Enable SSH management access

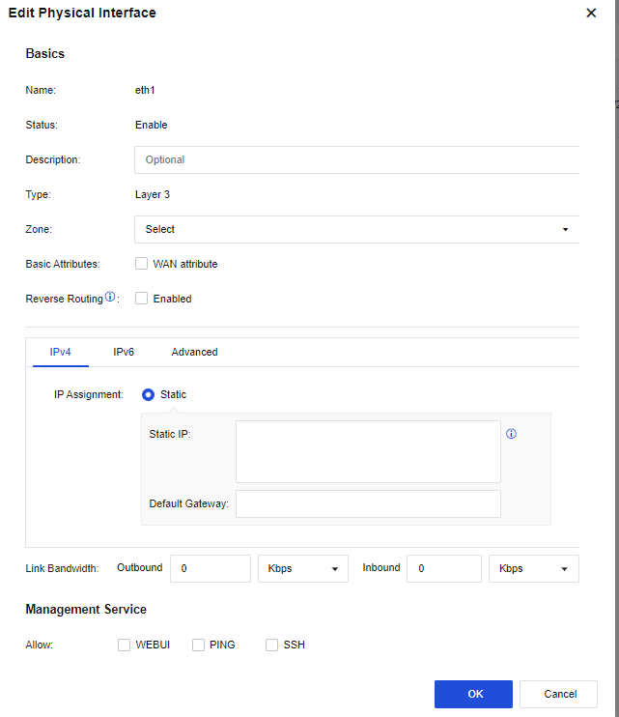tap(271, 645)
